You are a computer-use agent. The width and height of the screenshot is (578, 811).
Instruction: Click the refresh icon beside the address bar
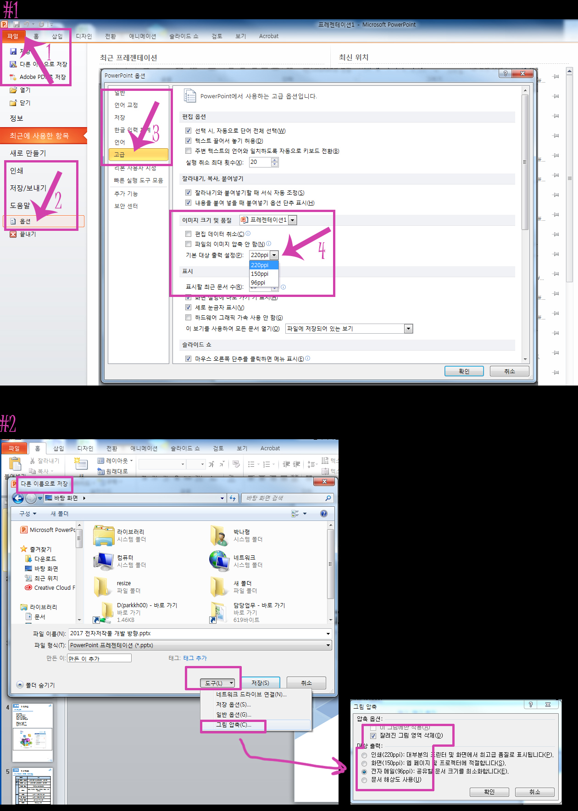(x=233, y=498)
